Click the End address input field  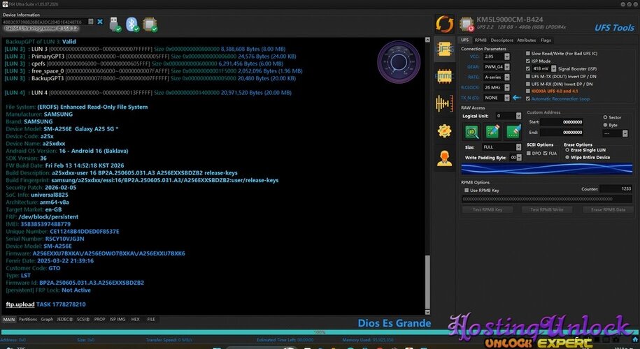coord(562,133)
